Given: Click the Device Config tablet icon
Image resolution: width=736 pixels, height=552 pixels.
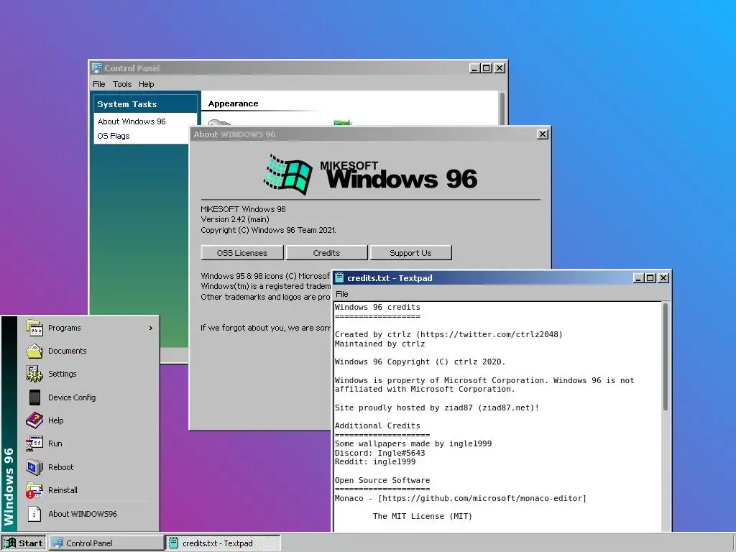Looking at the screenshot, I should pos(34,397).
